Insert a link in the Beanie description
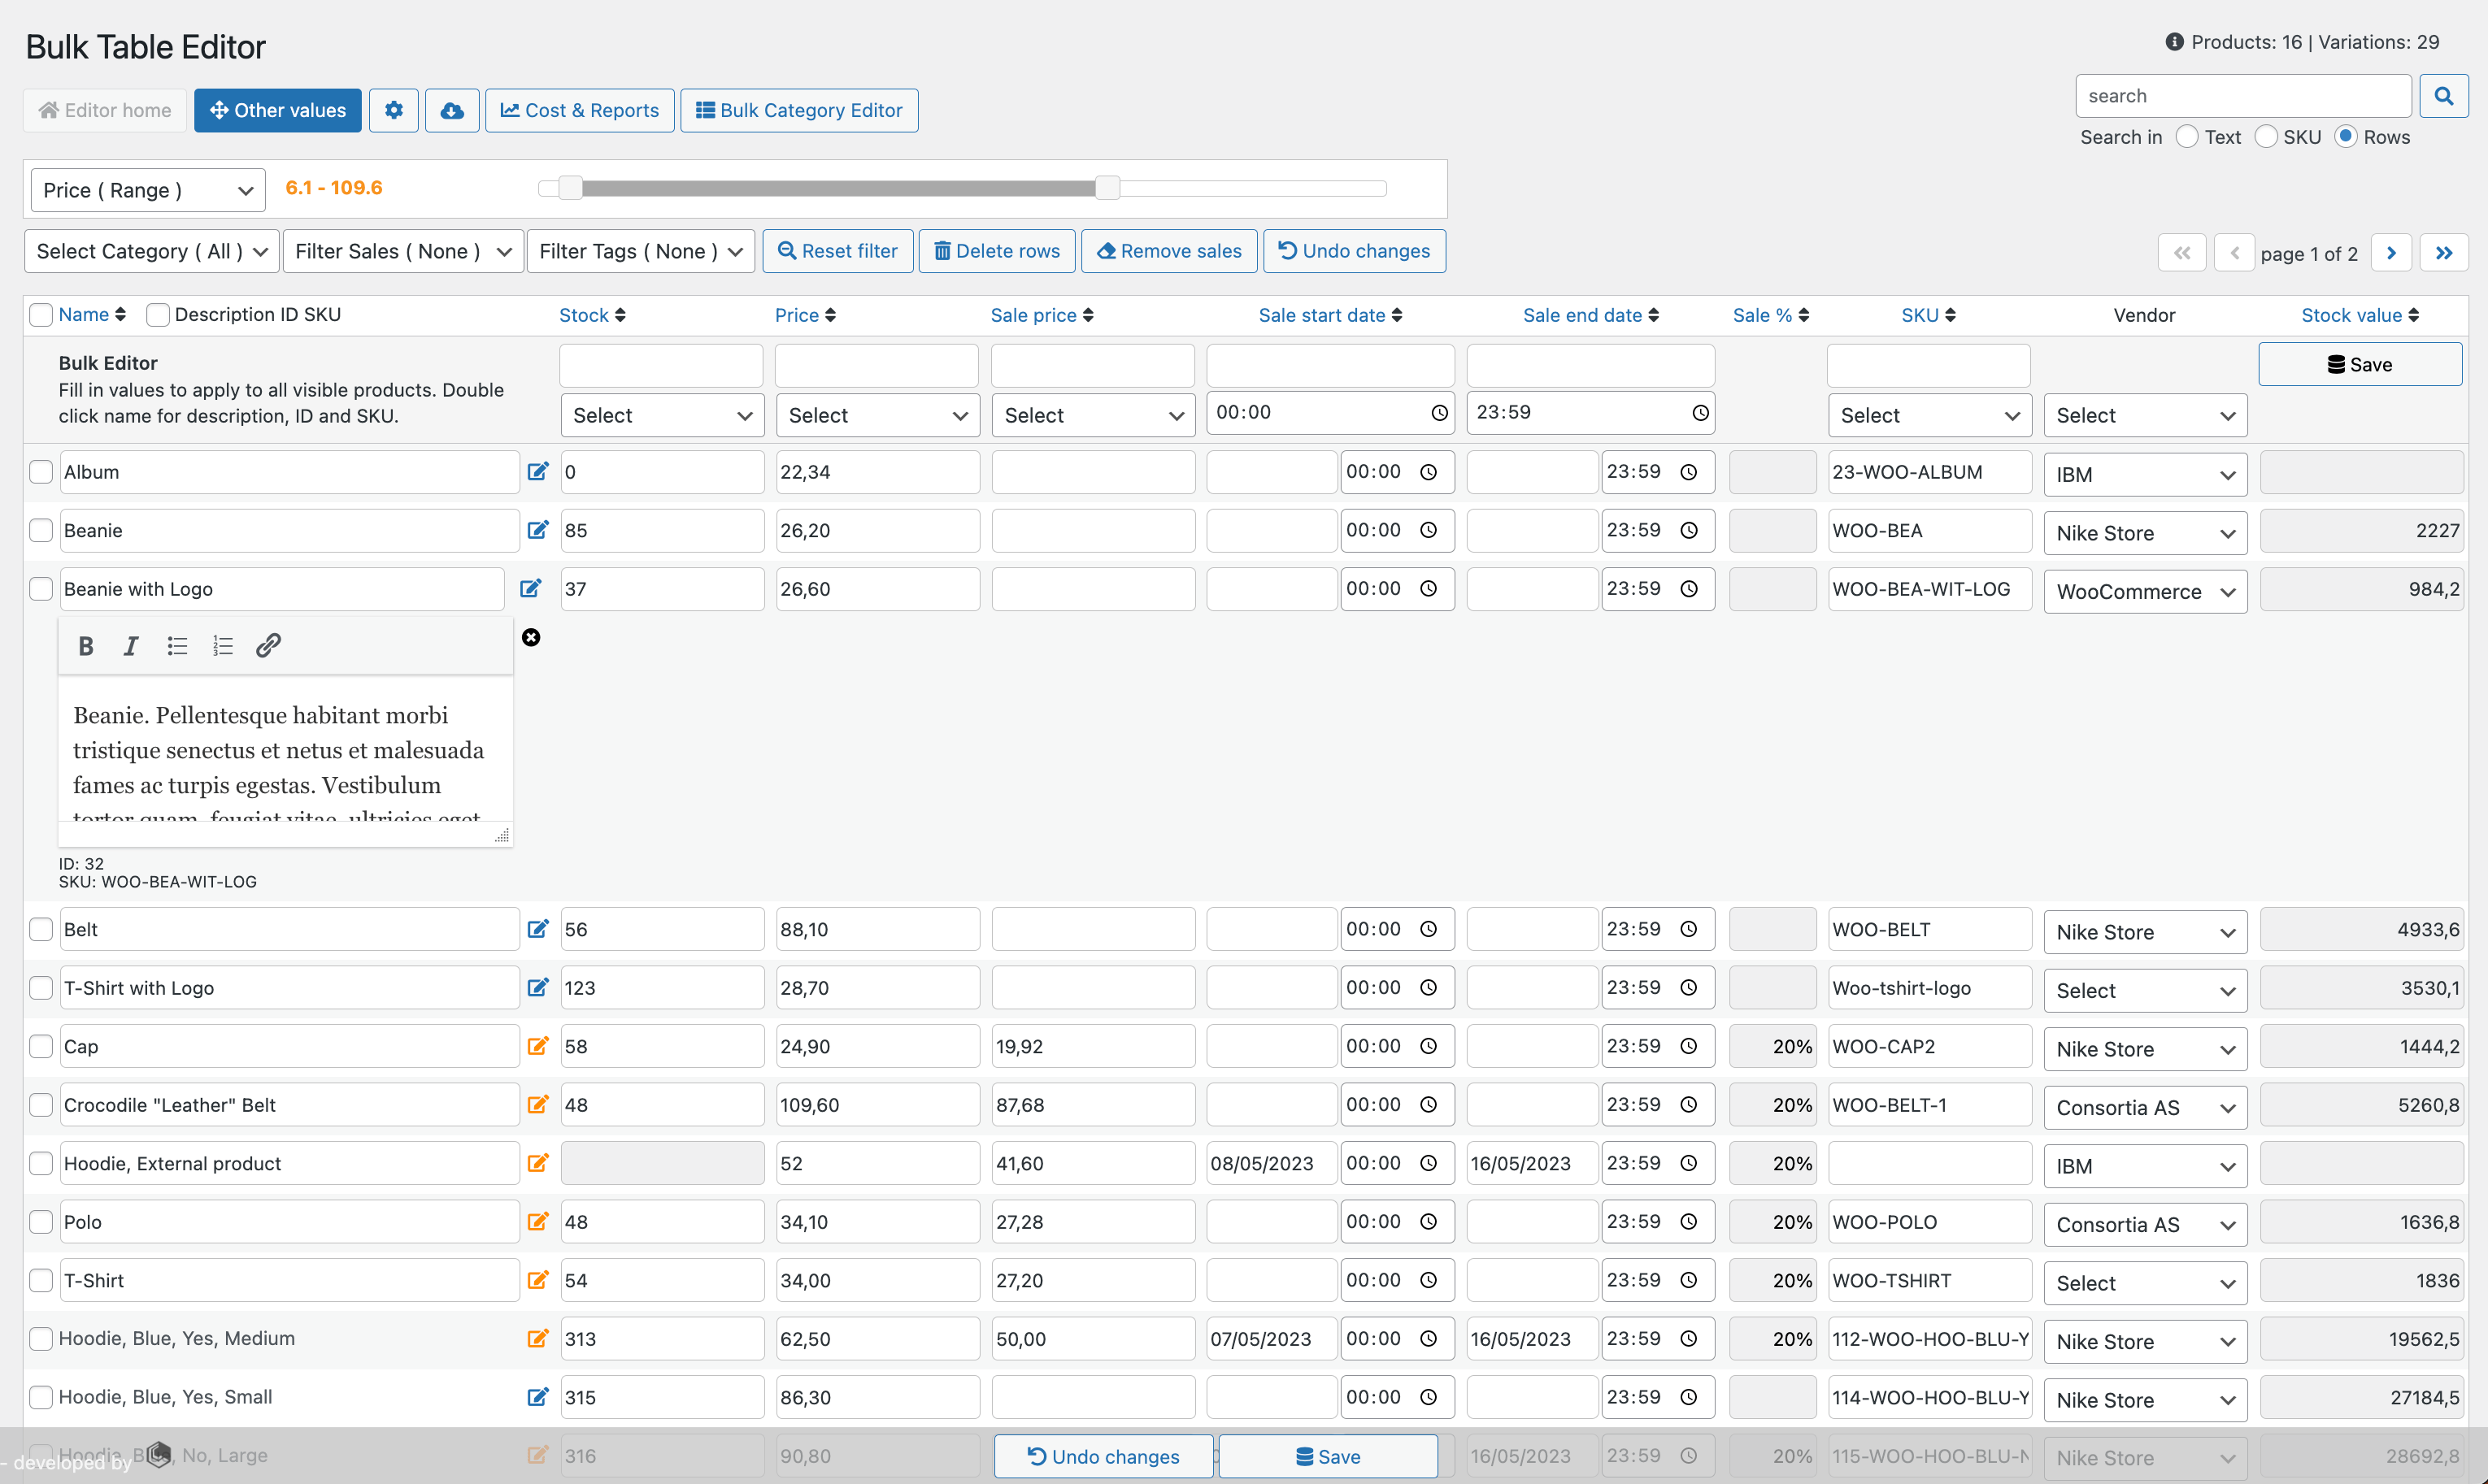Screen dimensions: 2488x1484 pyautogui.click(x=268, y=645)
